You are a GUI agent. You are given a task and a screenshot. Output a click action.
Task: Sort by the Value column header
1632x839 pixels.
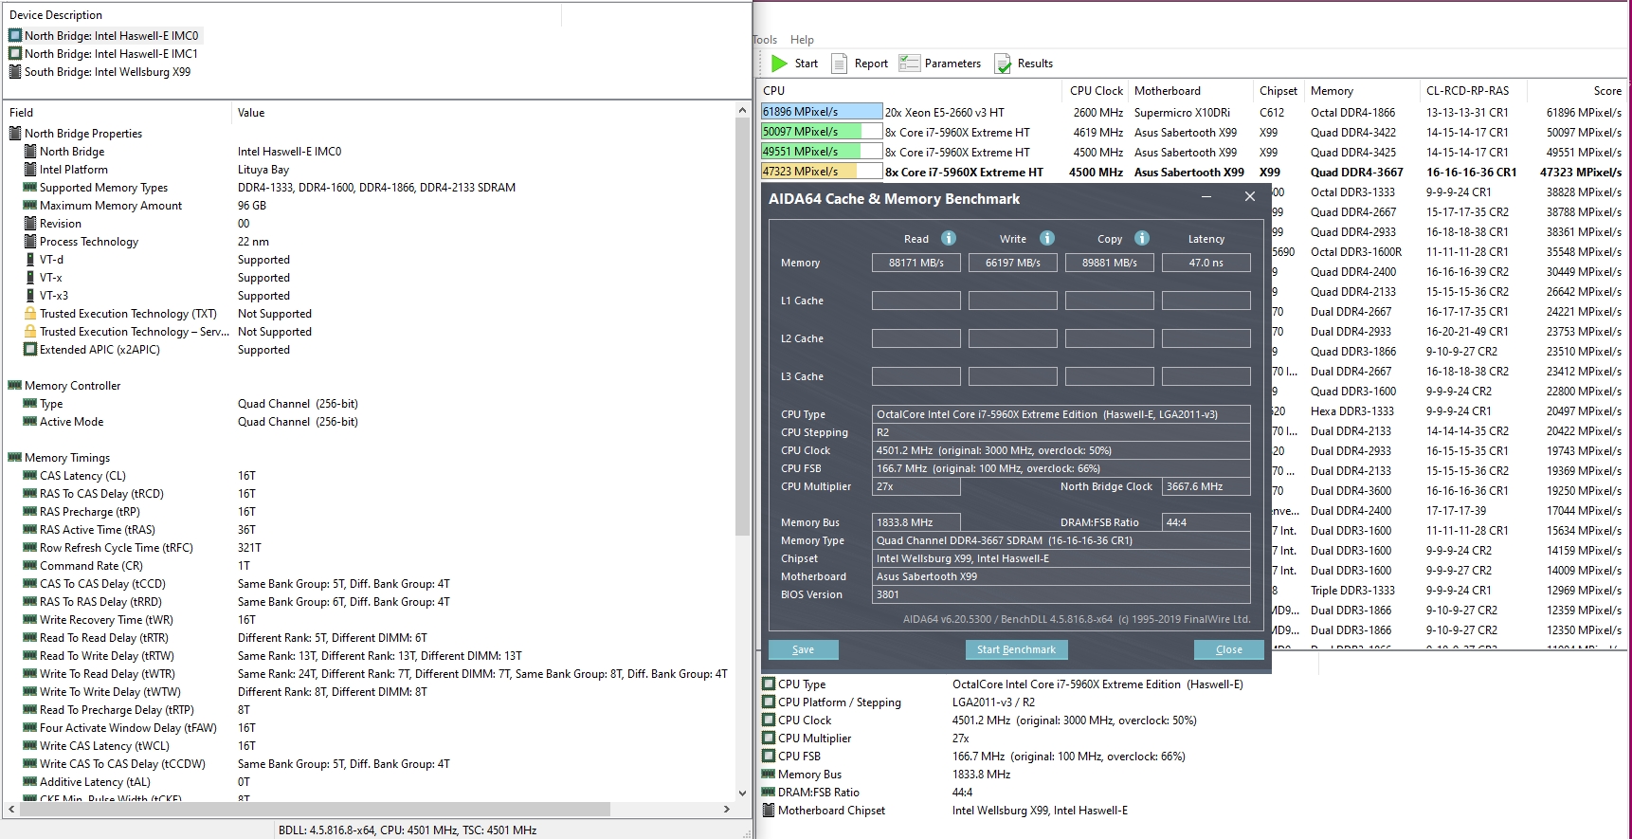[483, 113]
